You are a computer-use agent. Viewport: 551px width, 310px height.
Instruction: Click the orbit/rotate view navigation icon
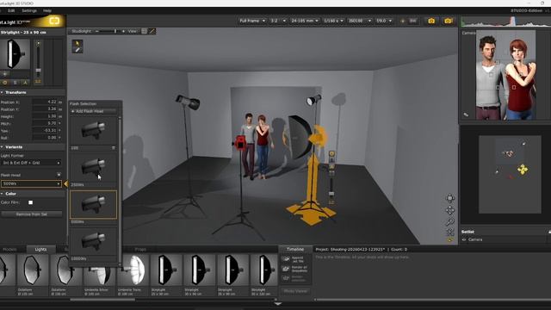coord(450,198)
